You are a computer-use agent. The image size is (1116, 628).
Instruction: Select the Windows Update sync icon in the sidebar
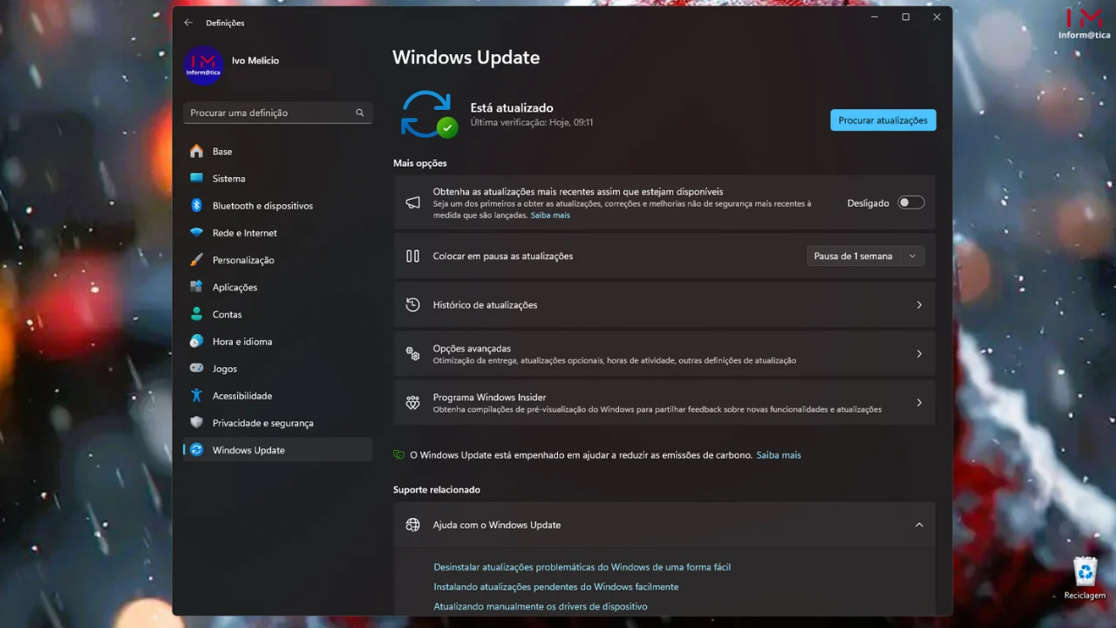click(196, 450)
